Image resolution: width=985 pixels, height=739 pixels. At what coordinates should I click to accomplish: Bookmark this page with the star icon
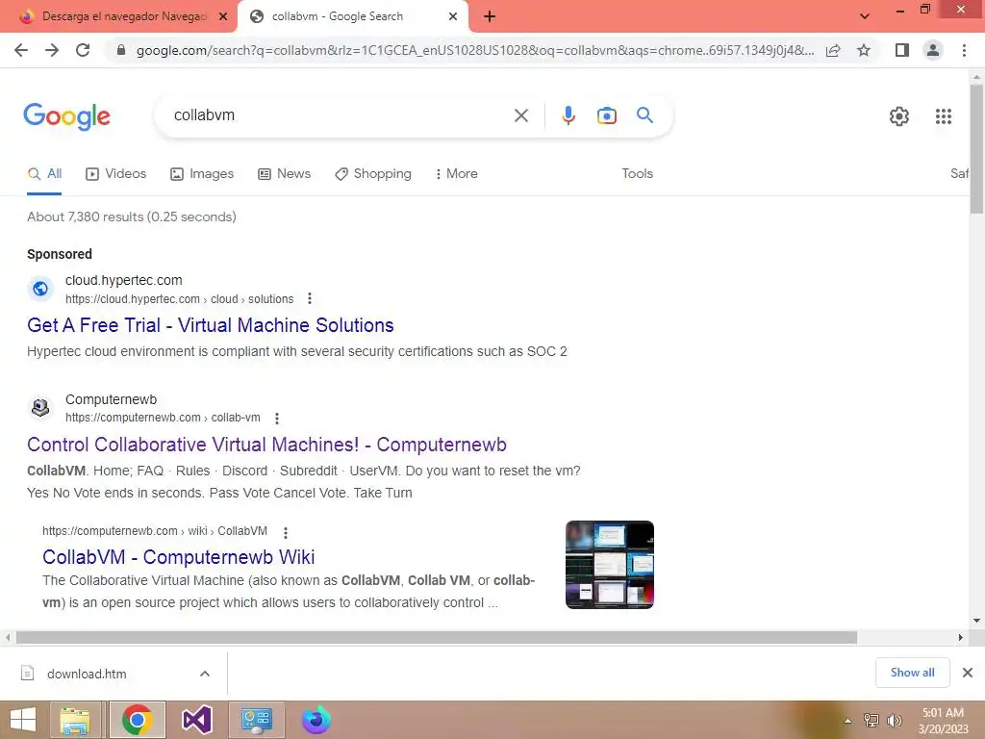point(864,50)
